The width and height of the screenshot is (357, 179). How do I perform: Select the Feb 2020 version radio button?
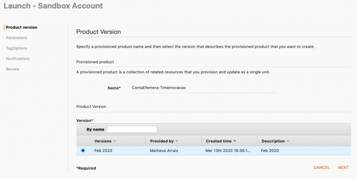click(83, 150)
